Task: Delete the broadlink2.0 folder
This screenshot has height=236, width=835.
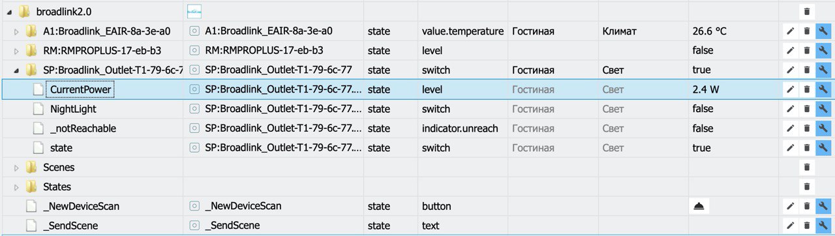Action: [806, 11]
